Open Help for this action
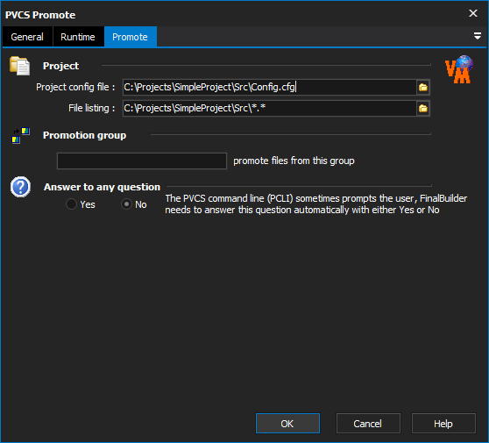The width and height of the screenshot is (489, 443). (x=443, y=424)
